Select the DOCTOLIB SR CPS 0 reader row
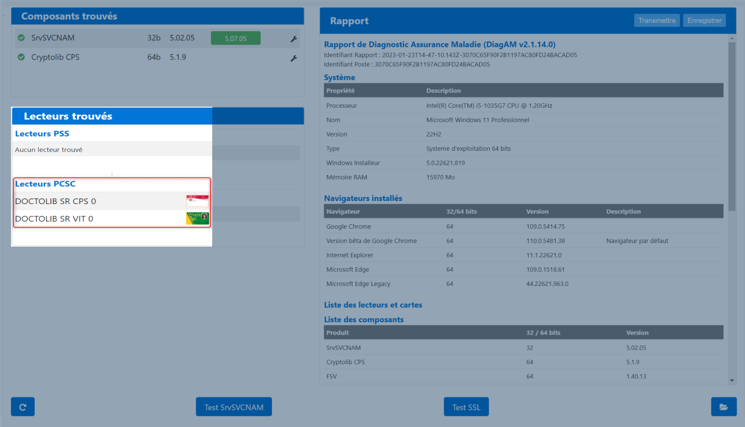The width and height of the screenshot is (745, 427). click(112, 201)
